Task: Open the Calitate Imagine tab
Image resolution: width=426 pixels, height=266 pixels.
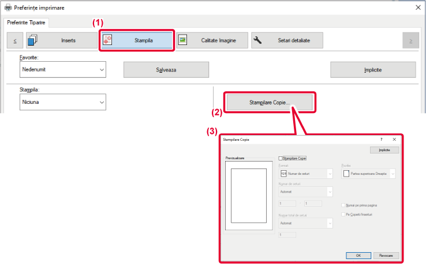Action: (x=212, y=40)
